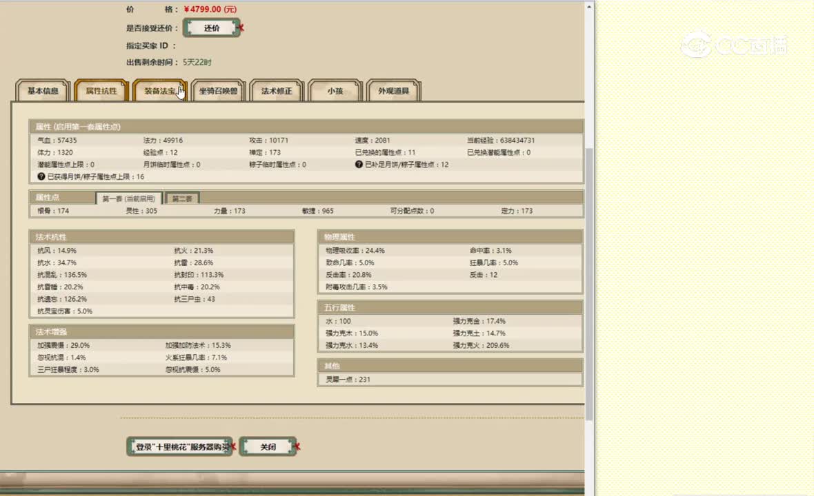
Task: Click the 水：100 five-element entry
Action: point(338,321)
